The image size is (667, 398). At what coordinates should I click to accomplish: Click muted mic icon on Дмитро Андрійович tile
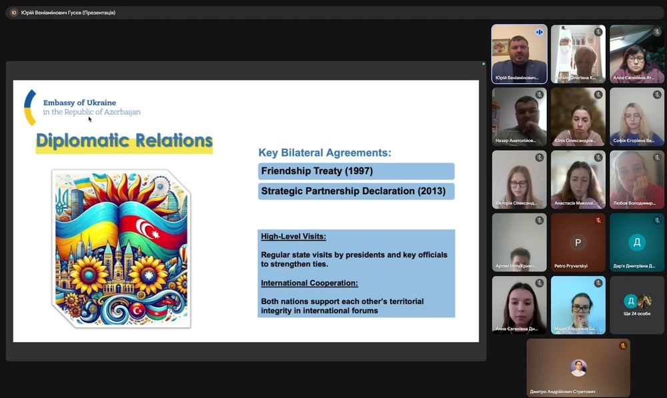pyautogui.click(x=622, y=346)
